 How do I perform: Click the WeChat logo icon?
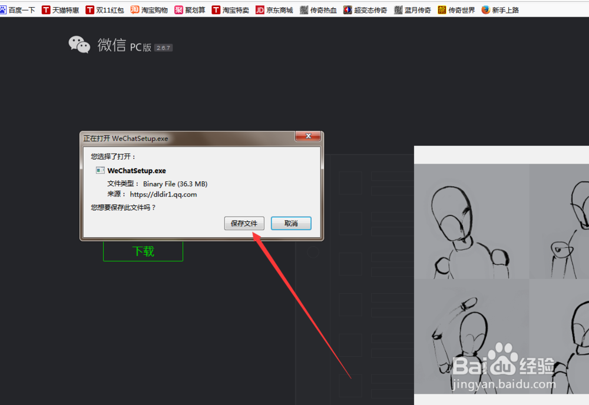pyautogui.click(x=80, y=45)
